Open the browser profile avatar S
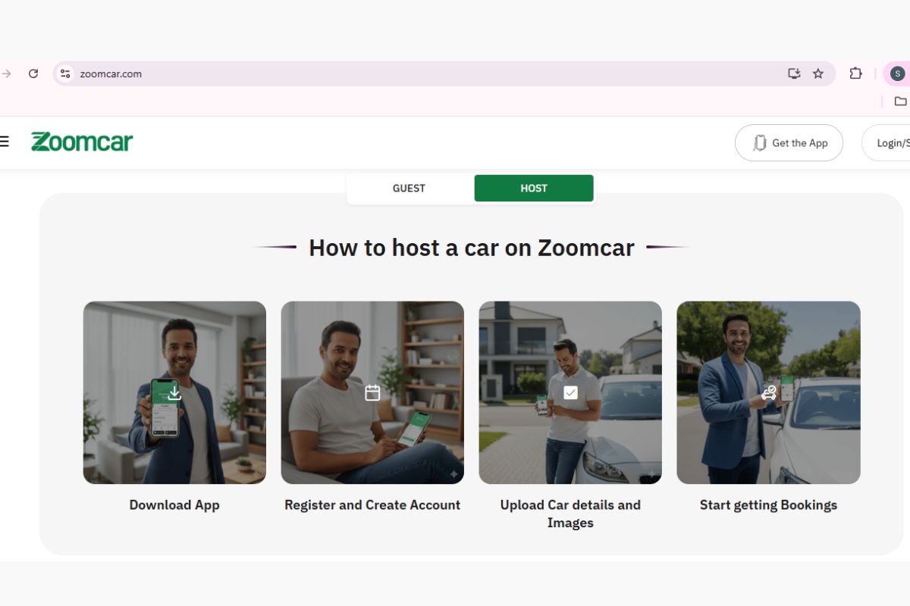 [897, 73]
